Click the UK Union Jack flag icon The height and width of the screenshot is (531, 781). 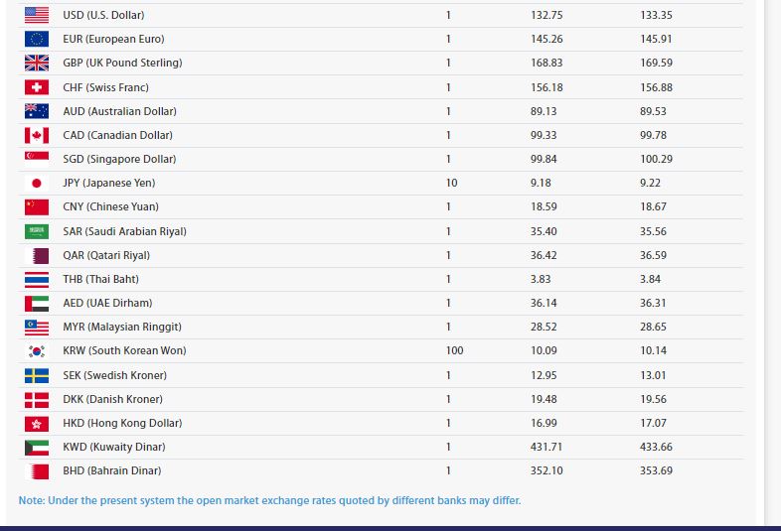37,63
